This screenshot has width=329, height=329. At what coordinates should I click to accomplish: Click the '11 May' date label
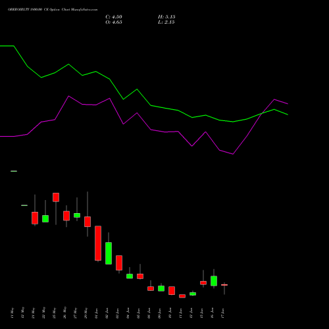click(12, 313)
